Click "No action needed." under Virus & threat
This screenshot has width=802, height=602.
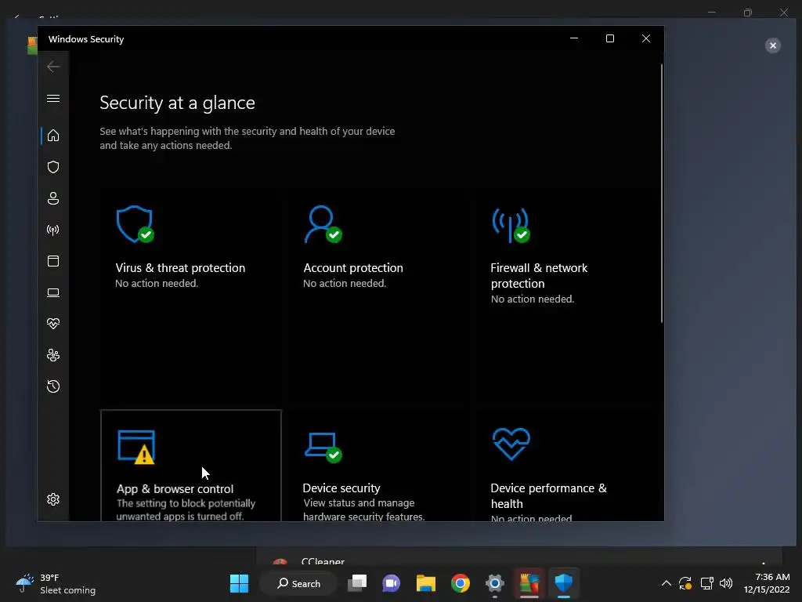coord(157,283)
